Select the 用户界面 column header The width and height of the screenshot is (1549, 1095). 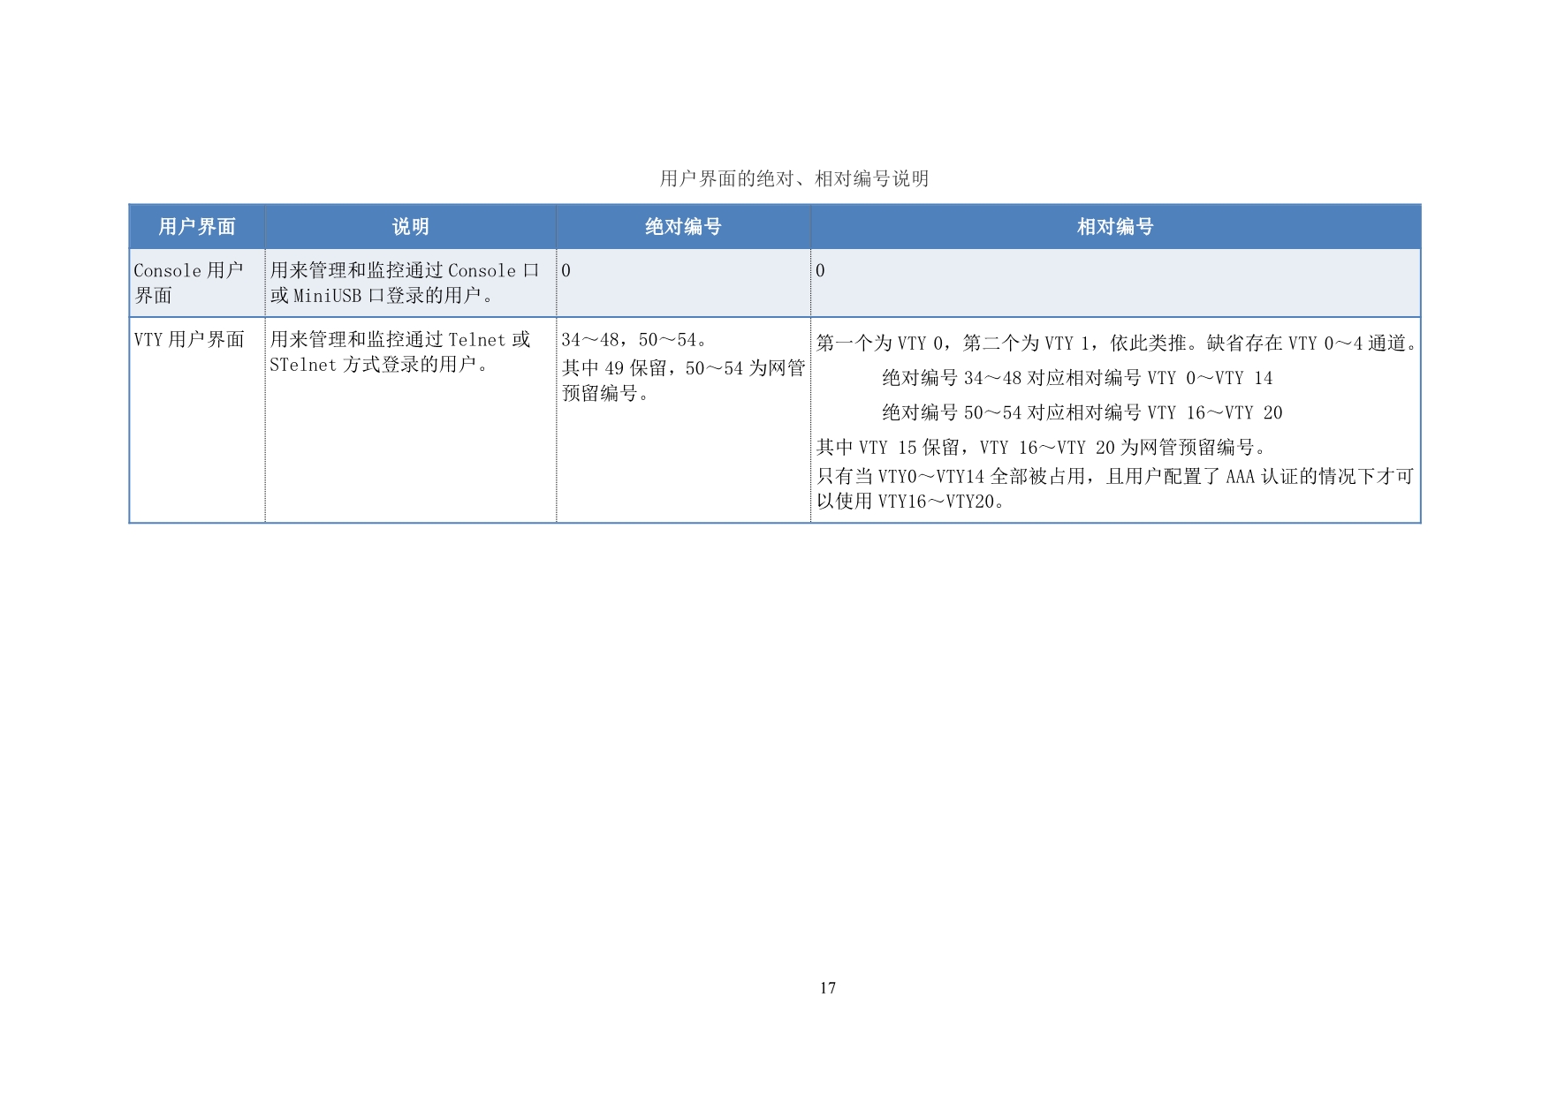[196, 227]
